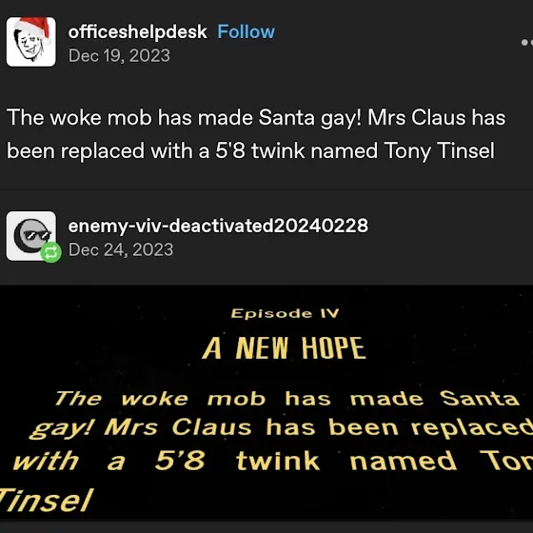Open the Dec 19, 2023 post timestamp
The height and width of the screenshot is (533, 533).
(x=119, y=55)
